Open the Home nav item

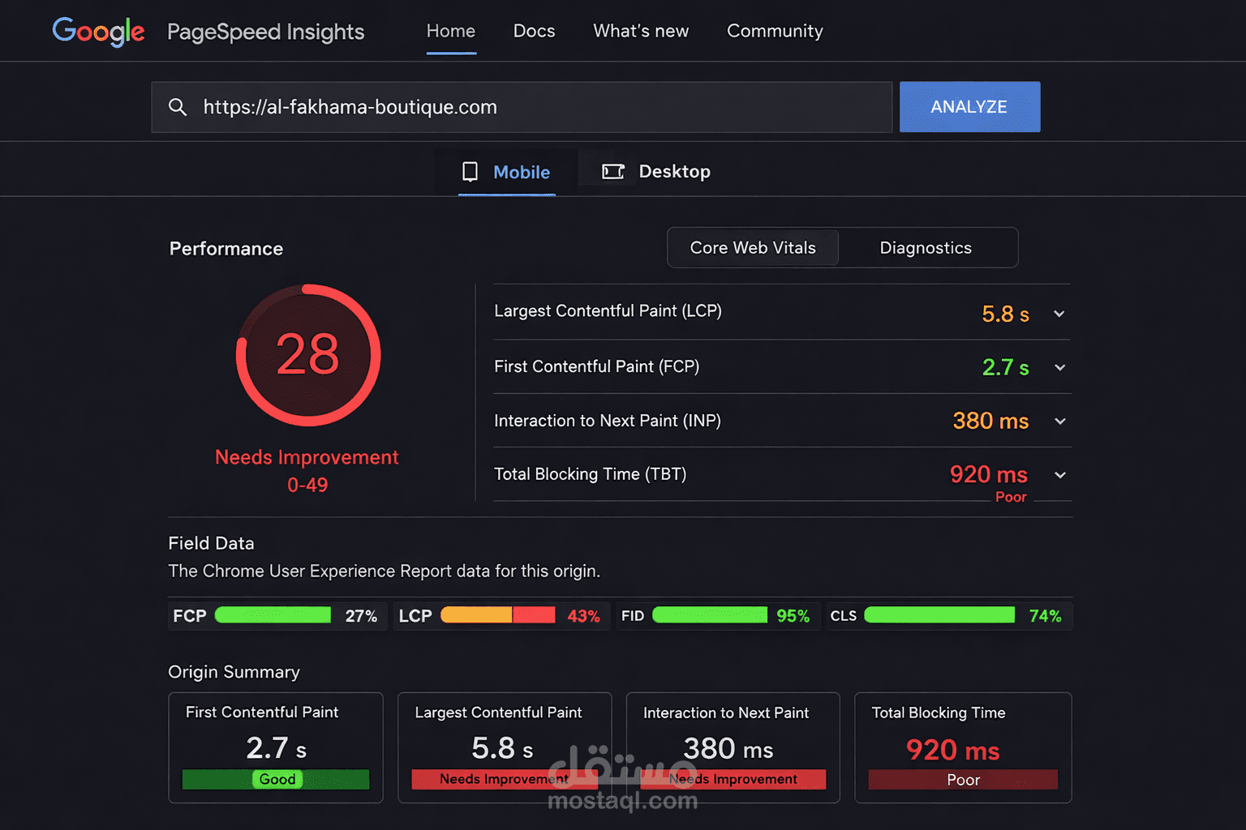click(x=451, y=31)
